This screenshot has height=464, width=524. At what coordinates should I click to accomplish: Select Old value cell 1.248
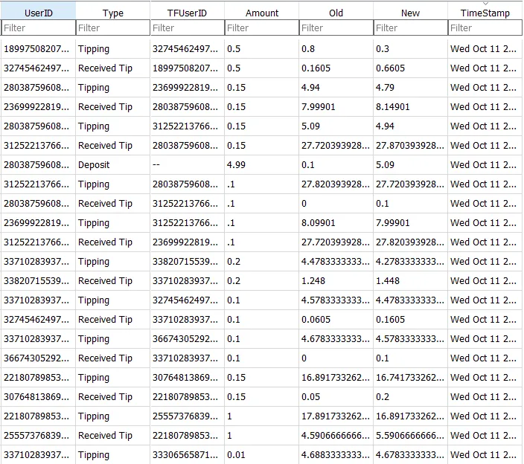click(336, 281)
